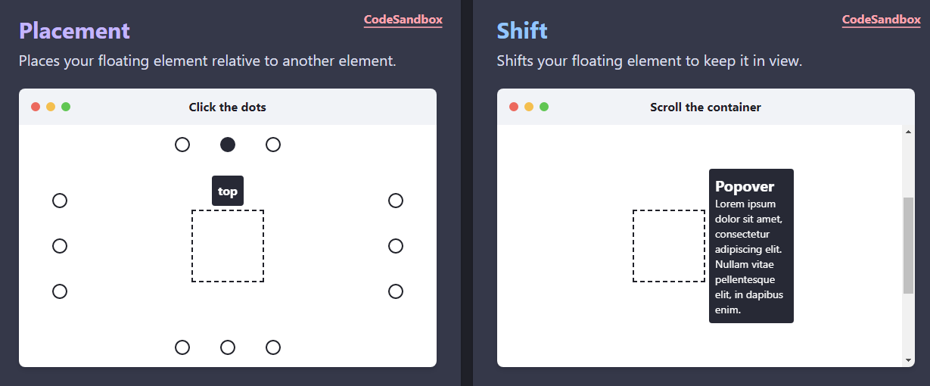This screenshot has width=930, height=386.
Task: Click the dashed reference box under the tooltip
Action: [x=228, y=246]
